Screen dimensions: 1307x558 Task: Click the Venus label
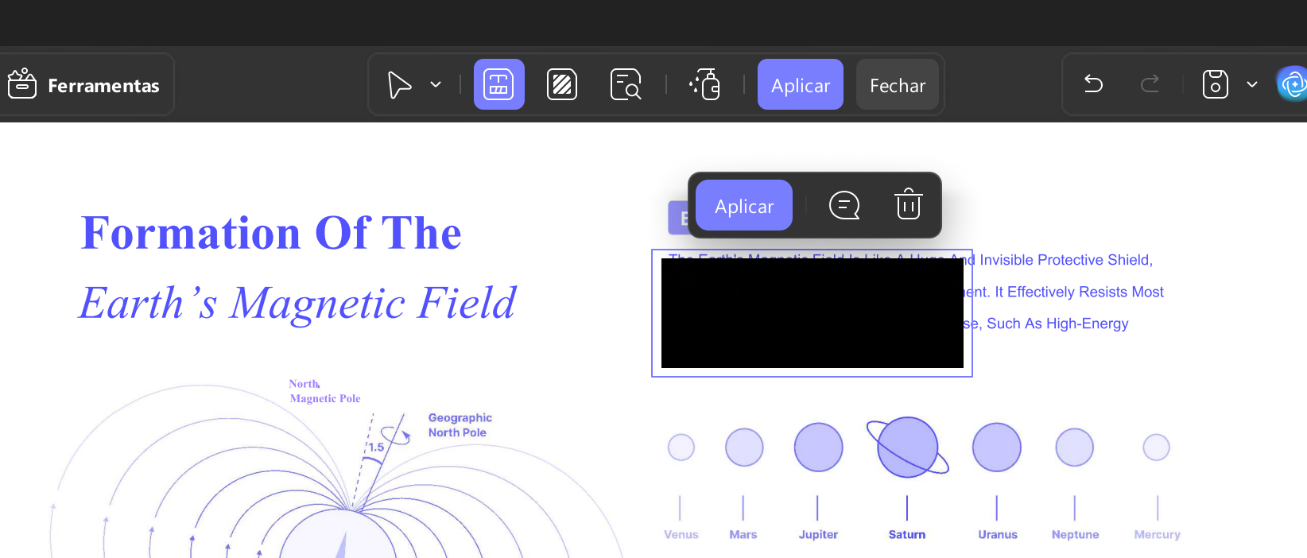(x=681, y=535)
